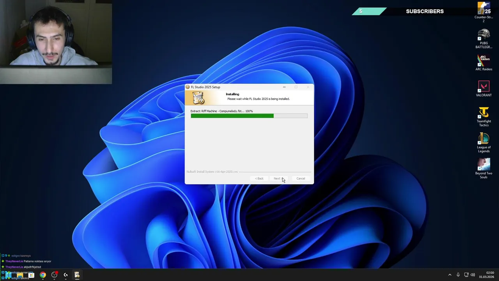This screenshot has height=281, width=499.
Task: Show hidden system tray icons chevron
Action: (449, 275)
